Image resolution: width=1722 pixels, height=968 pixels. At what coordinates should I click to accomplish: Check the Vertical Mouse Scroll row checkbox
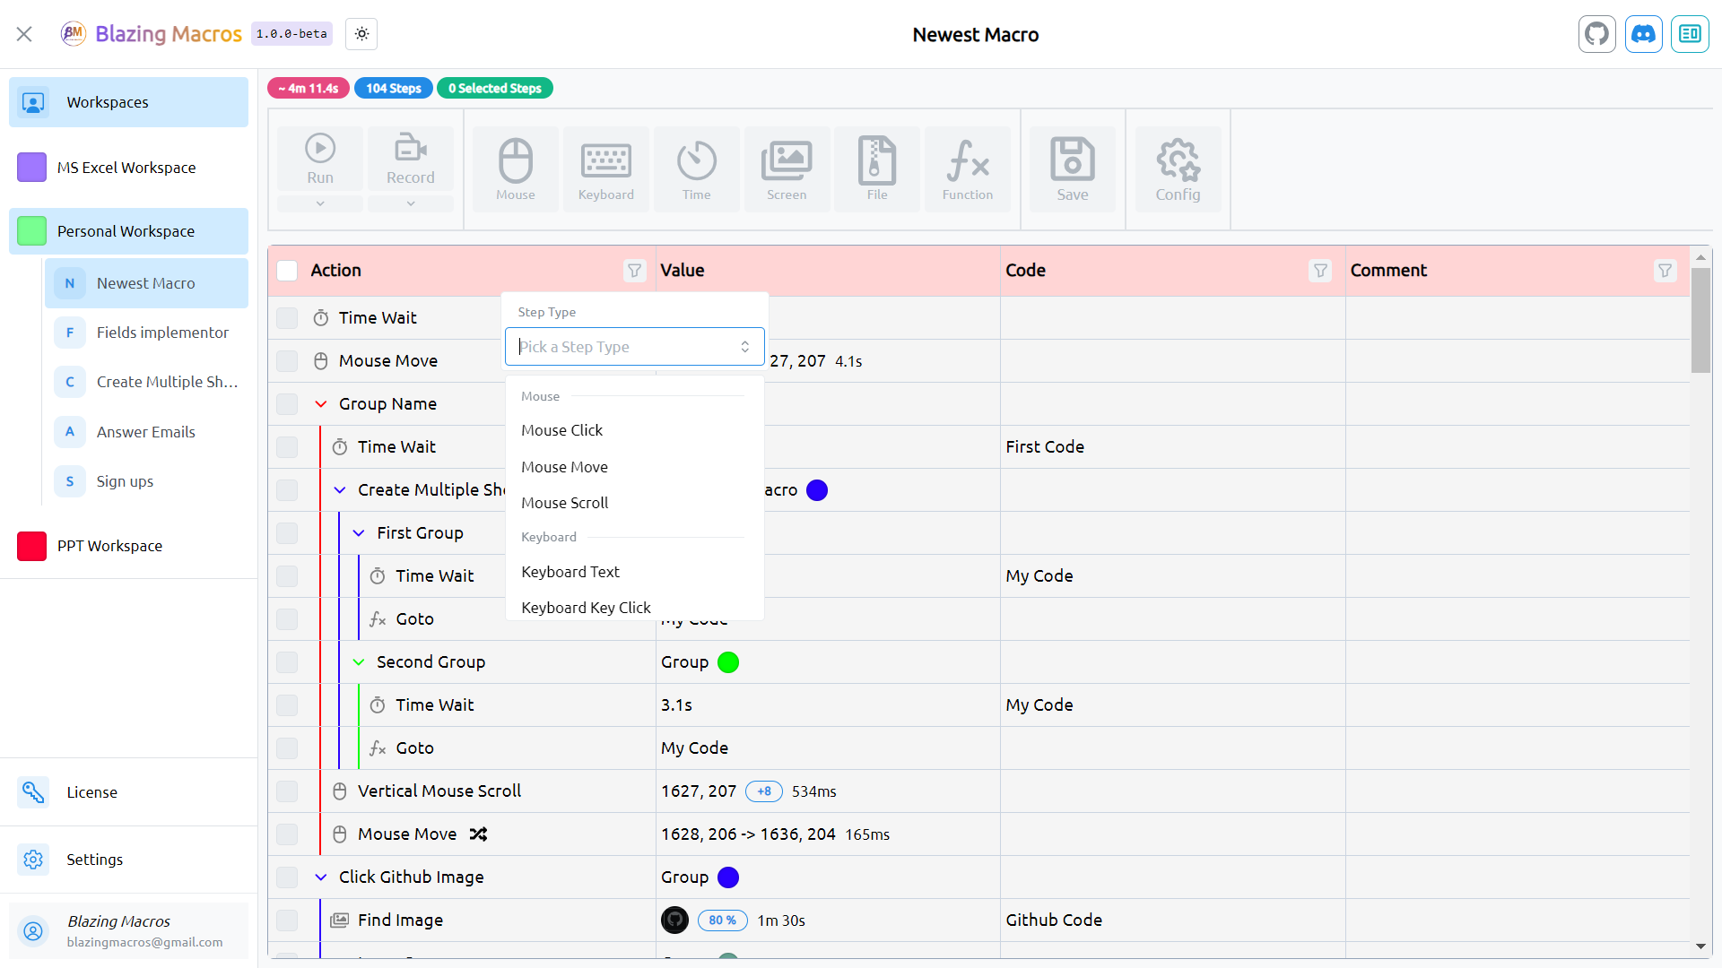[287, 791]
